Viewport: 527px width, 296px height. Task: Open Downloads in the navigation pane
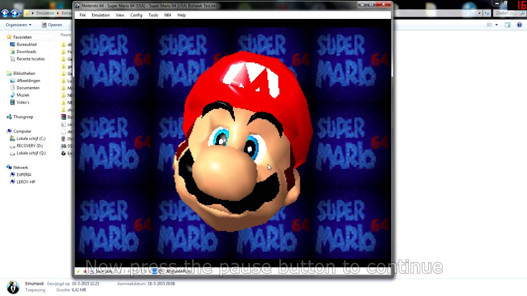(x=26, y=52)
